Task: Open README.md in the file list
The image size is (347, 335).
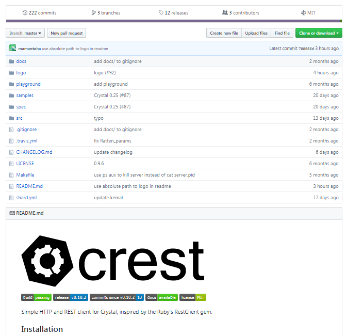Action: click(29, 186)
